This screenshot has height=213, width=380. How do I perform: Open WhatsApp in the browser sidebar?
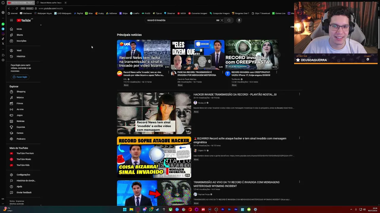[3, 24]
